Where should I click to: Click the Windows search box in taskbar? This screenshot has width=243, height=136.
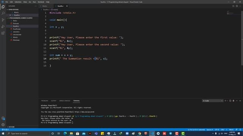pos(28,133)
